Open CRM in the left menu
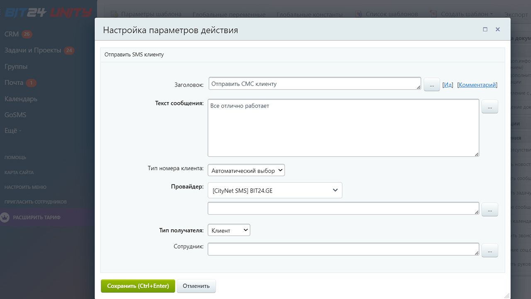 pos(12,34)
